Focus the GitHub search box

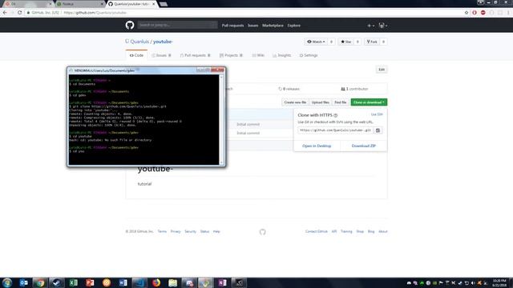click(177, 25)
